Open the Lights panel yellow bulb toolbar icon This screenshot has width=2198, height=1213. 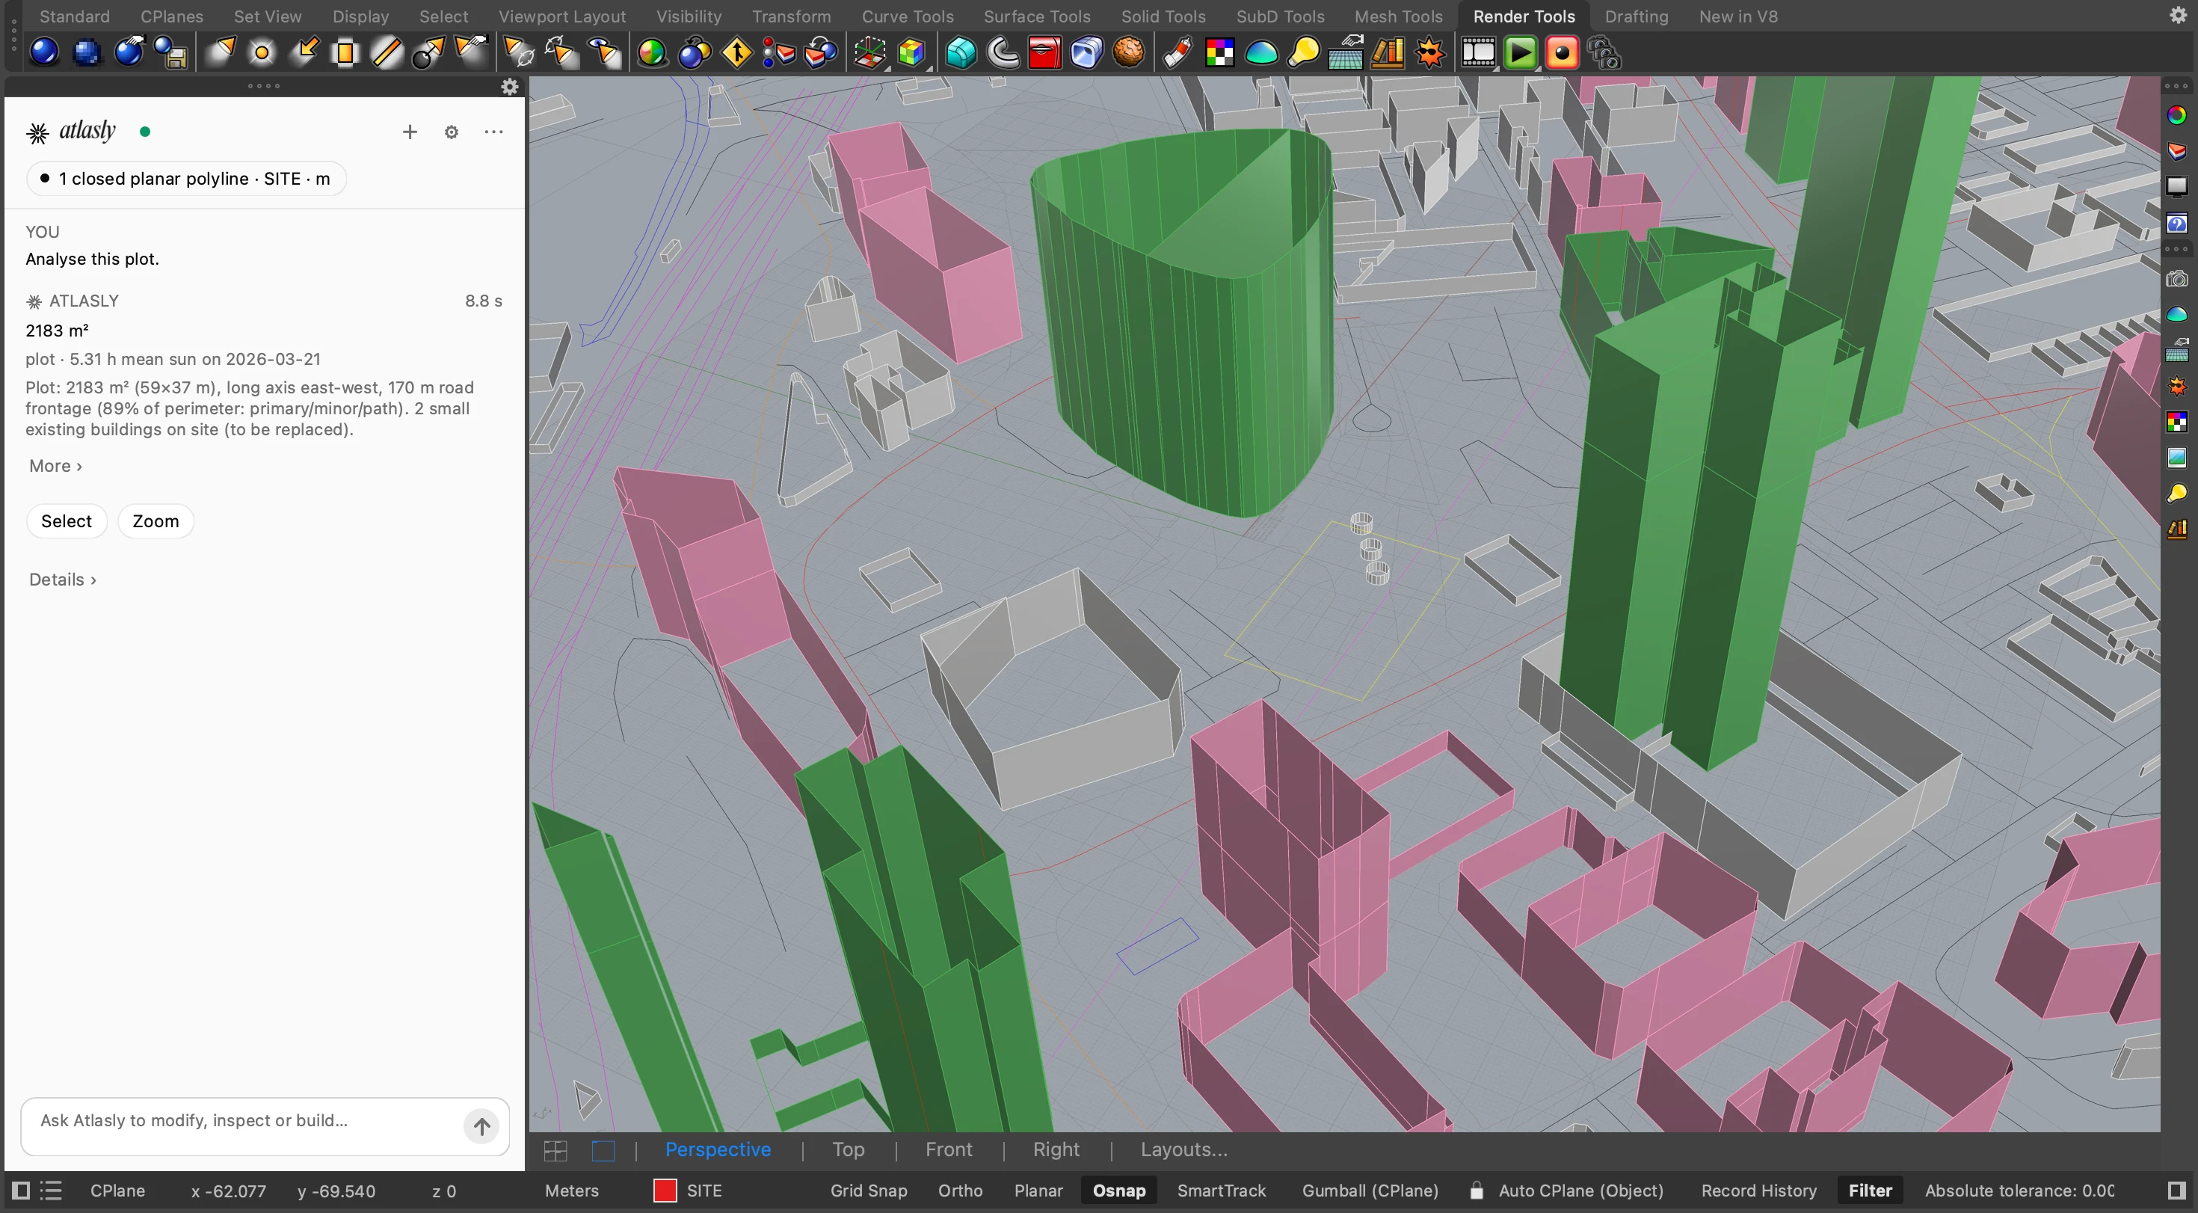pos(1303,53)
